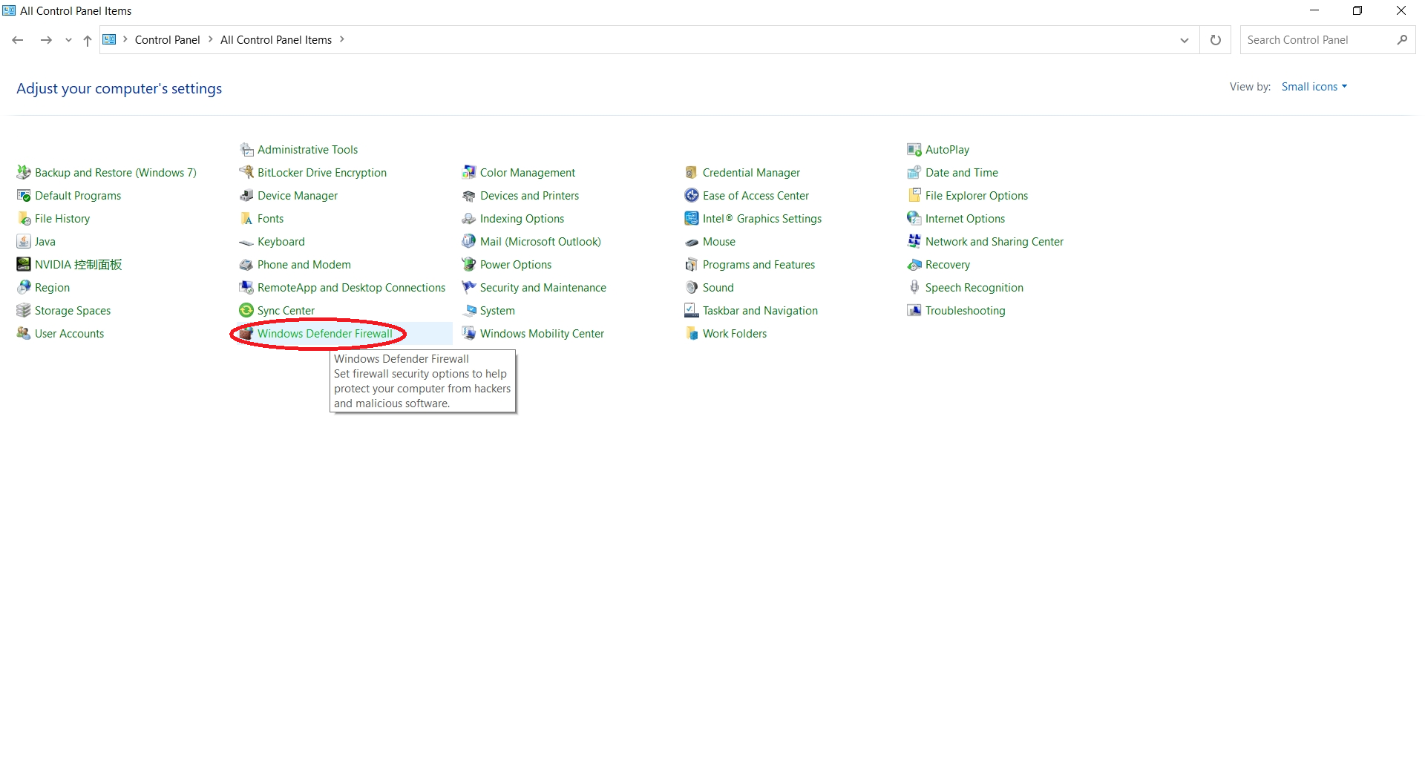The height and width of the screenshot is (764, 1425).
Task: Click the Phone and Modem icon
Action: click(x=246, y=265)
